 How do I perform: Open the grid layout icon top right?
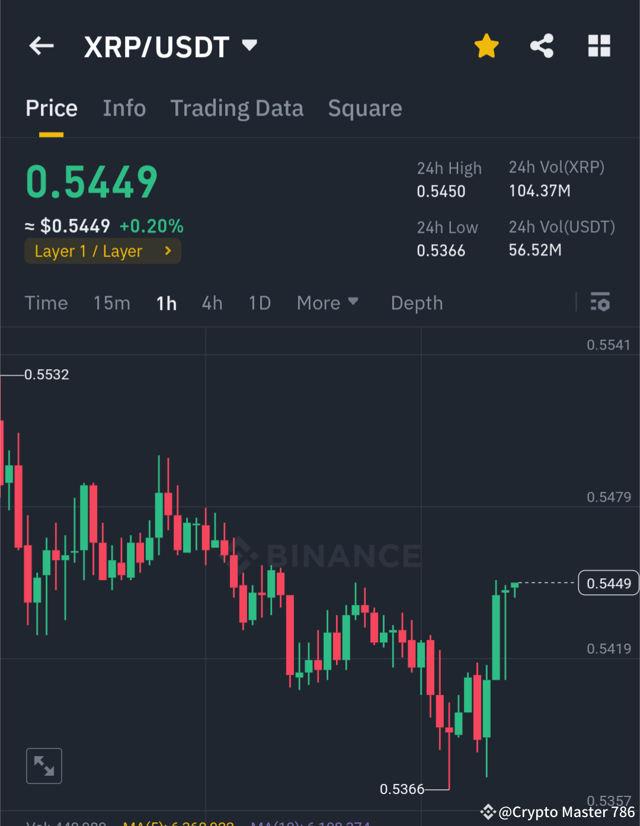point(599,46)
